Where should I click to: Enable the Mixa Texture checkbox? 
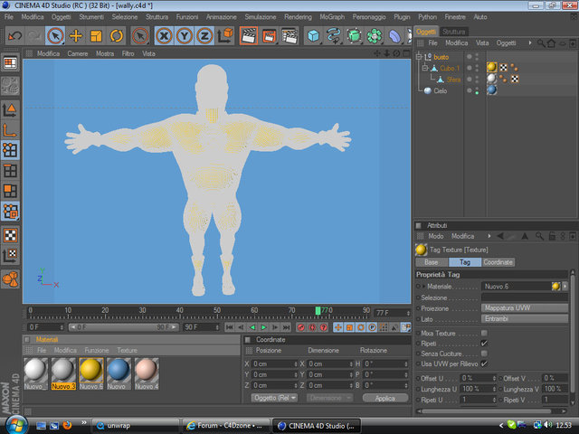point(484,333)
